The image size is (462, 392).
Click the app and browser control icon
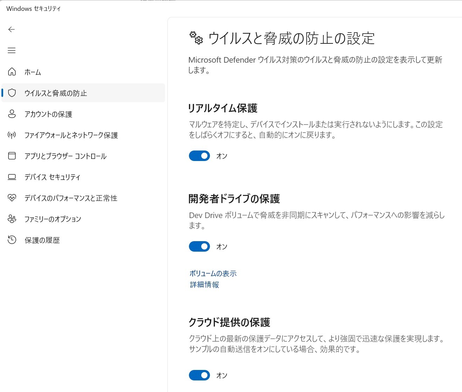point(12,156)
